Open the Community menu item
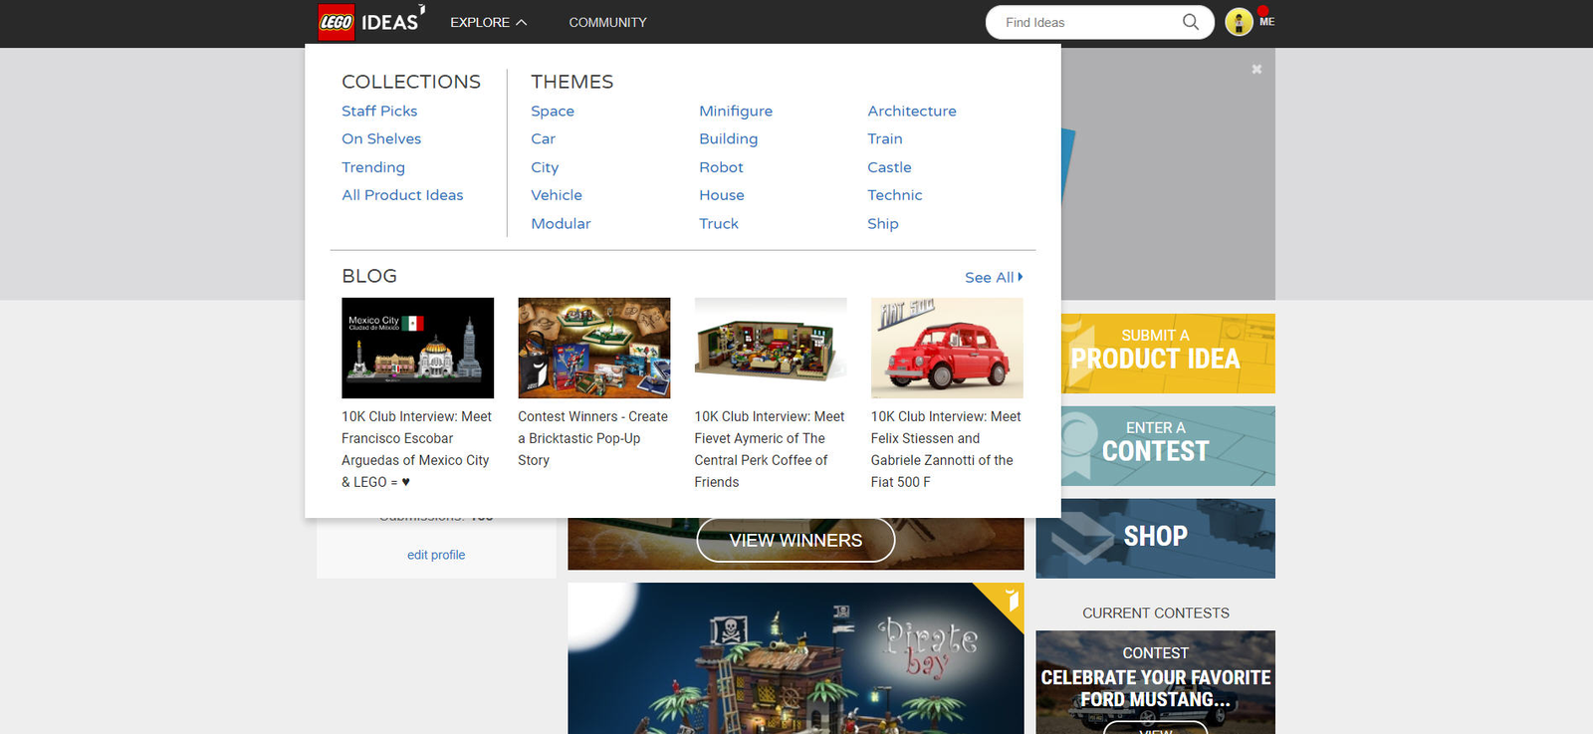1593x734 pixels. click(607, 22)
